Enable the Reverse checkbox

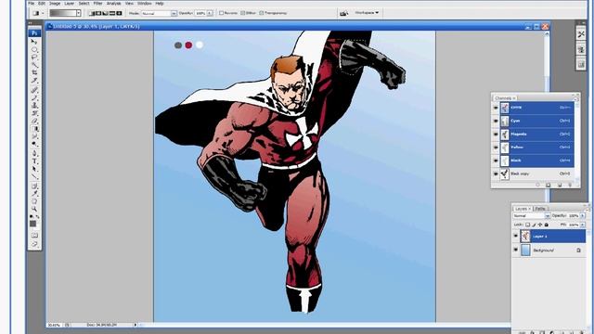[222, 13]
